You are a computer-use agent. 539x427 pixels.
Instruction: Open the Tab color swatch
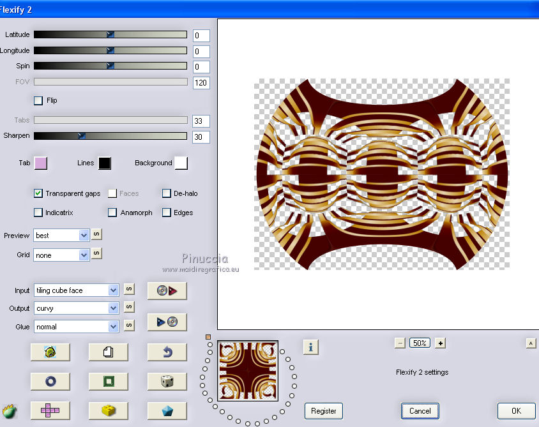(x=41, y=163)
